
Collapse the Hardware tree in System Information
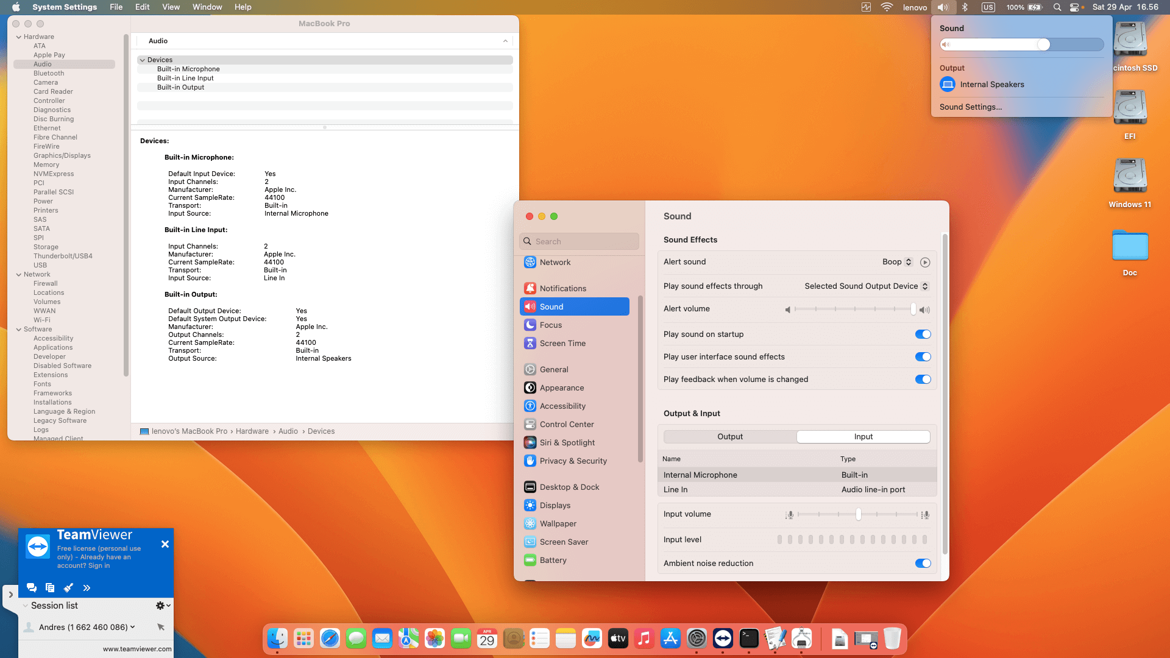coord(19,37)
